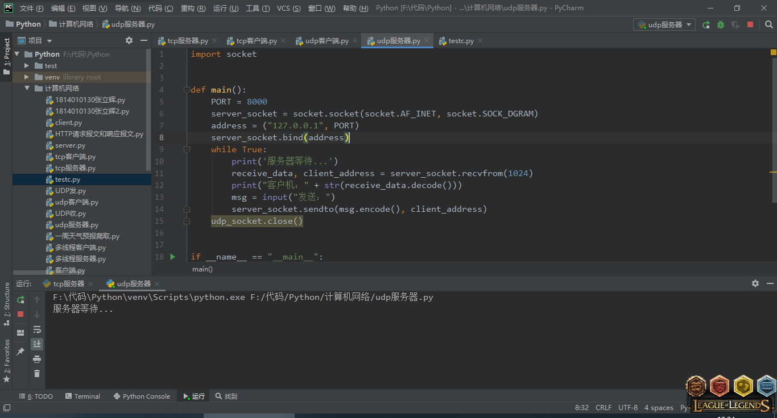The width and height of the screenshot is (777, 418).
Task: Click the print icon in Run panel
Action: (37, 359)
